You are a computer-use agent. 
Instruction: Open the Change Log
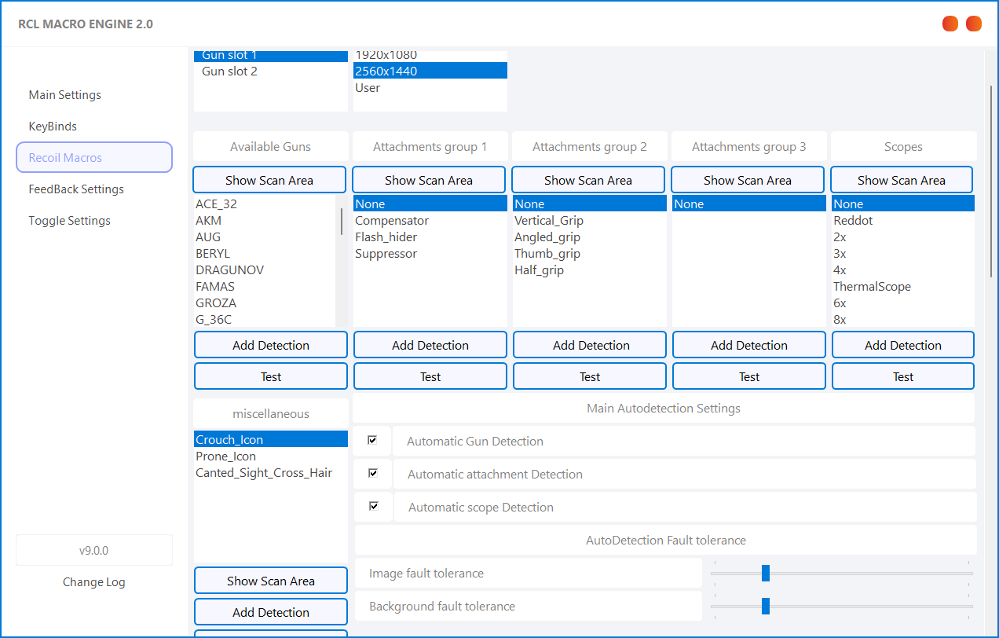pyautogui.click(x=93, y=582)
